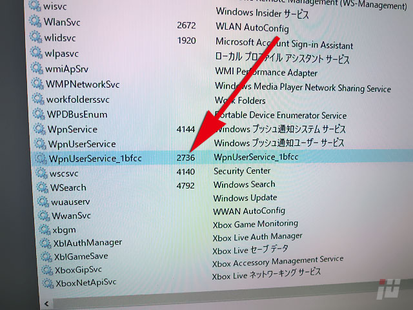
Task: Select the wlpasvc service name
Action: tap(62, 54)
